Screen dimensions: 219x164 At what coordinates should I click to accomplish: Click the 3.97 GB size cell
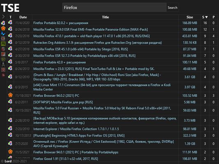pos(190,87)
